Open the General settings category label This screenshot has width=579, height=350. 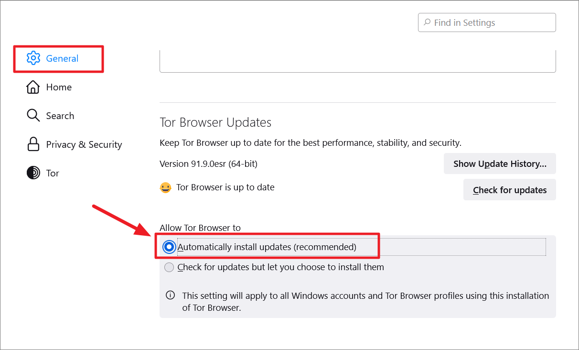[62, 58]
